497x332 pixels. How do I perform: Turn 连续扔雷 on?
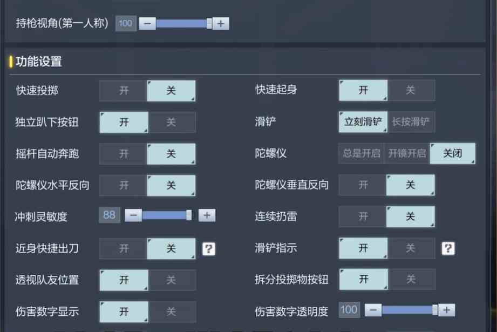(x=363, y=216)
